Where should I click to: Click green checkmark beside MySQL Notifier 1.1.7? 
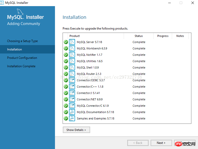pyautogui.click(x=66, y=55)
